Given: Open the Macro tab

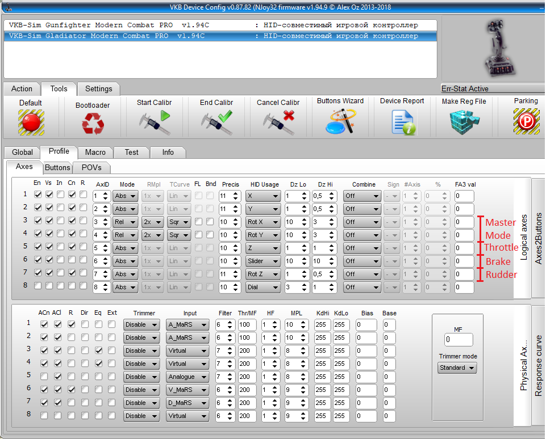Looking at the screenshot, I should pos(95,152).
